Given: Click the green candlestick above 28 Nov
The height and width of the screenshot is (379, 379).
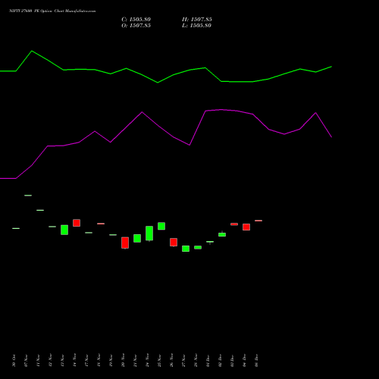Looking at the screenshot, I should click(198, 247).
